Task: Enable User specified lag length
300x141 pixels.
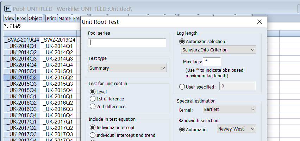Action: coord(182,86)
